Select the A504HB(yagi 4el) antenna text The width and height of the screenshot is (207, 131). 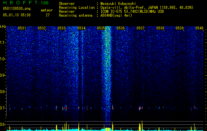pyautogui.click(x=116, y=15)
